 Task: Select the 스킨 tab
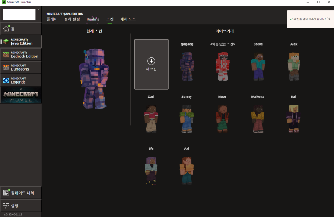110,19
